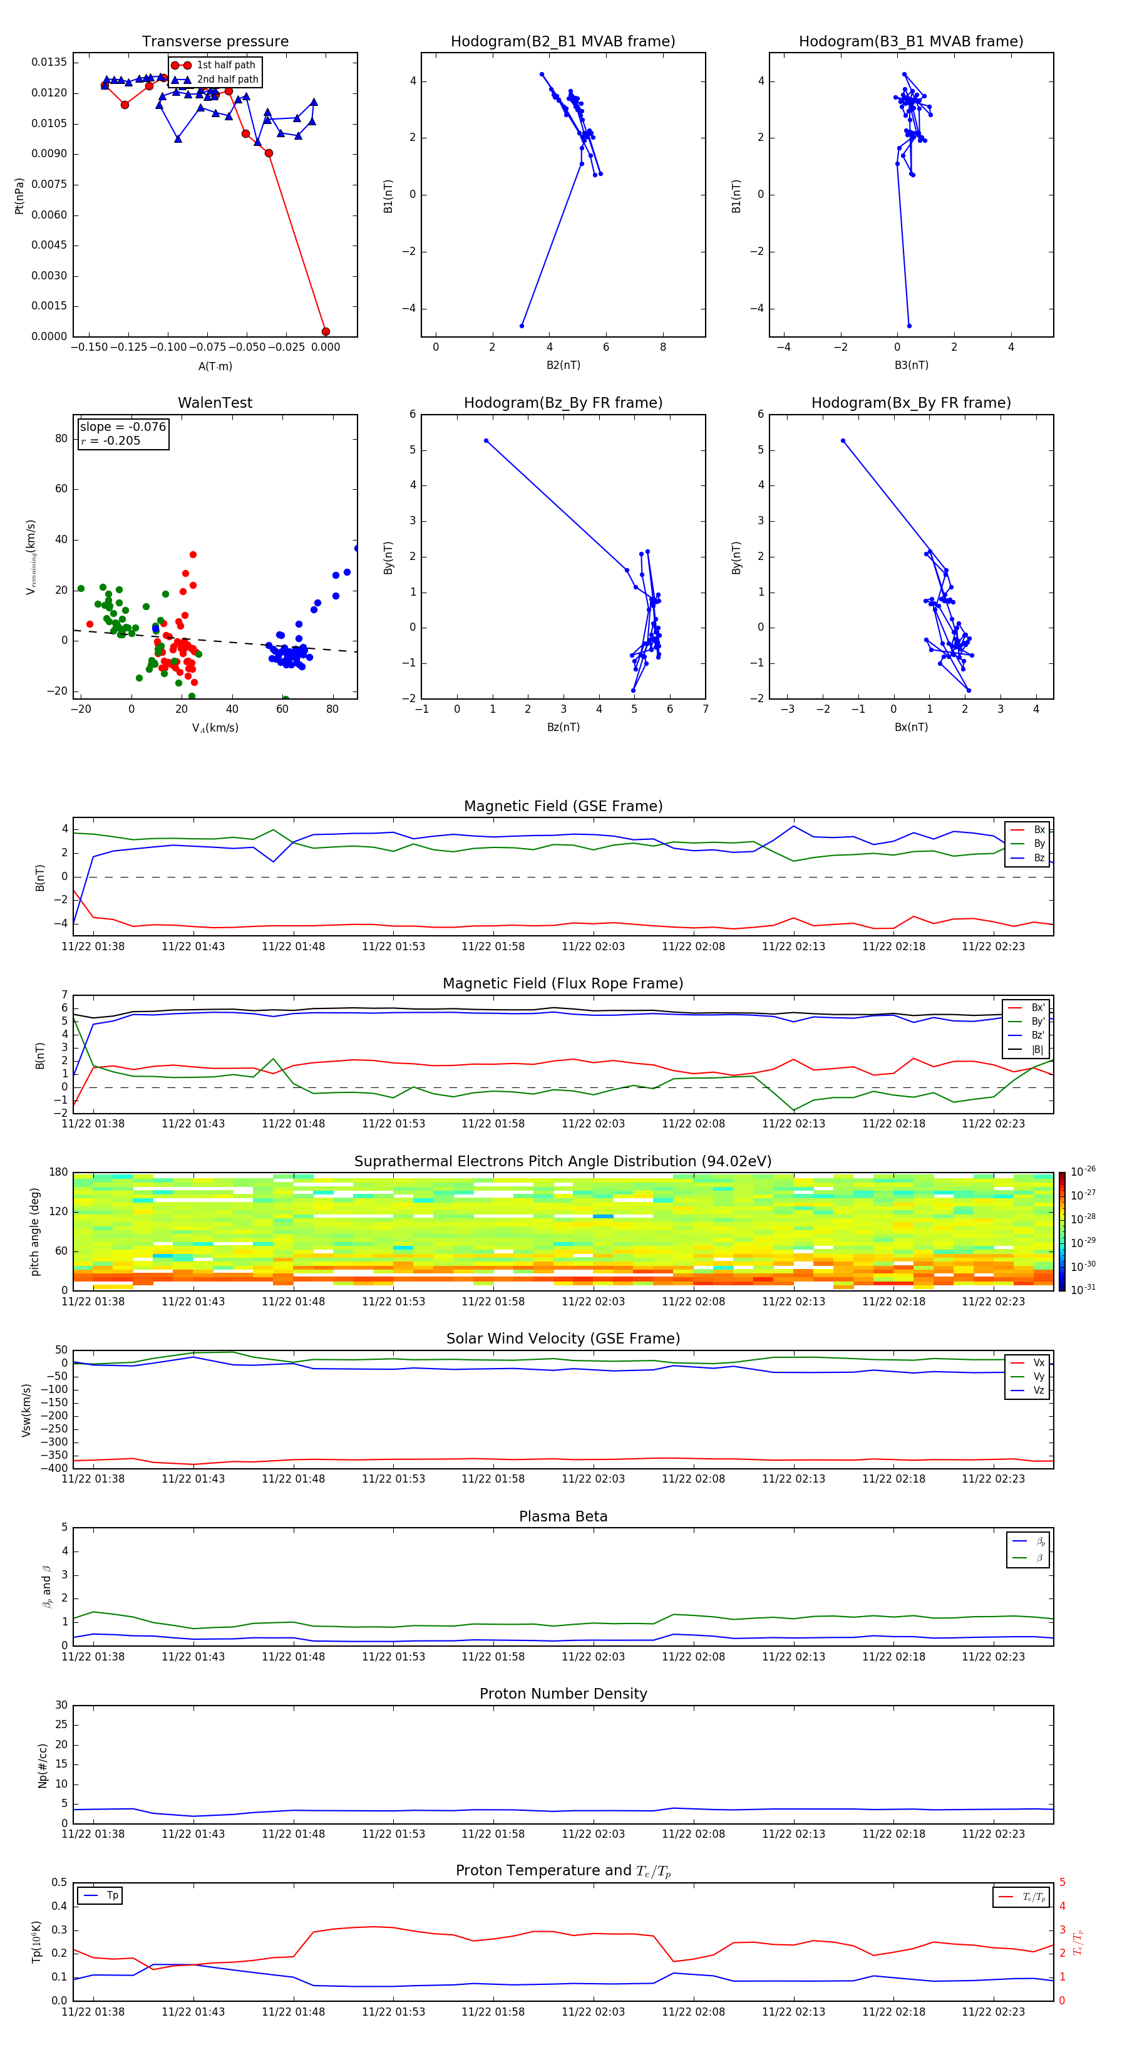Click the Bz(nT) x-axis label
This screenshot has width=1127, height=2067.
tap(563, 727)
